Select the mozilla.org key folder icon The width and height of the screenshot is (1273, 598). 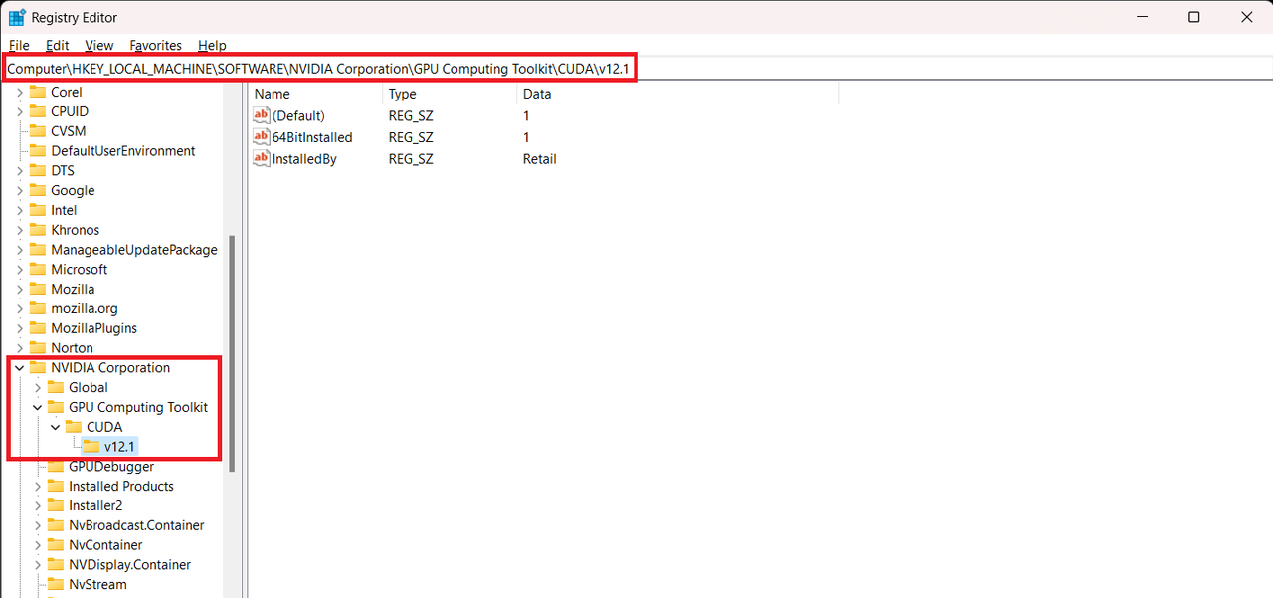pos(38,308)
